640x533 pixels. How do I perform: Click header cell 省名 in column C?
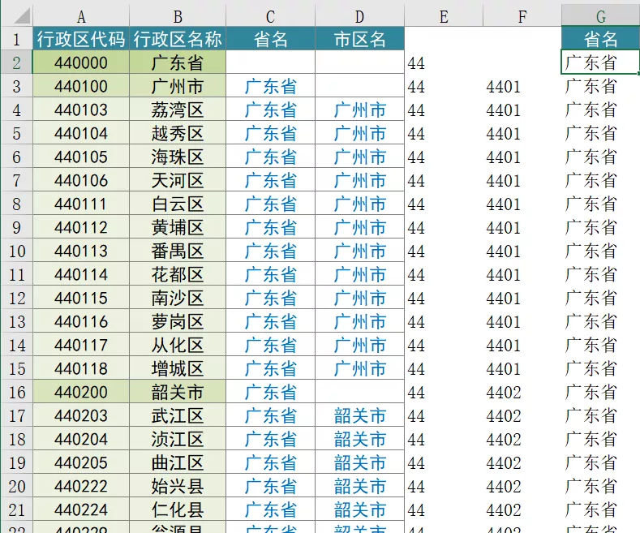click(x=271, y=39)
